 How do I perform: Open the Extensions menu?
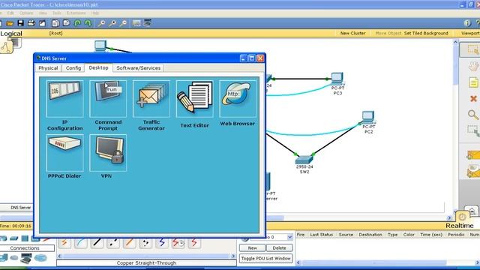(x=76, y=13)
